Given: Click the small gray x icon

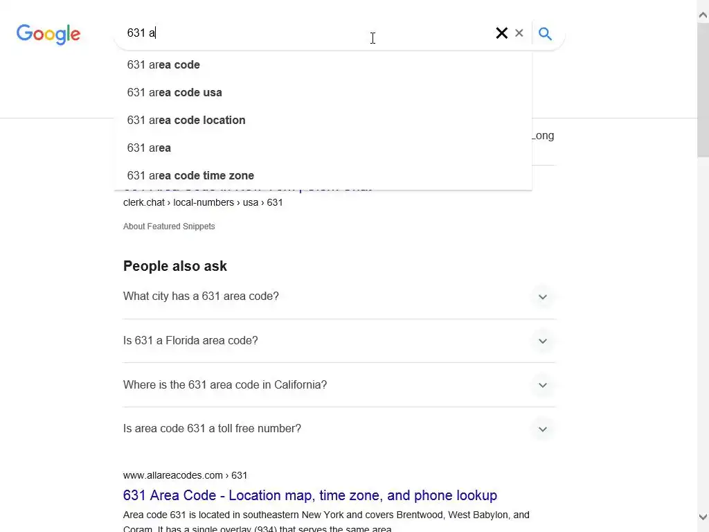Looking at the screenshot, I should pos(519,33).
